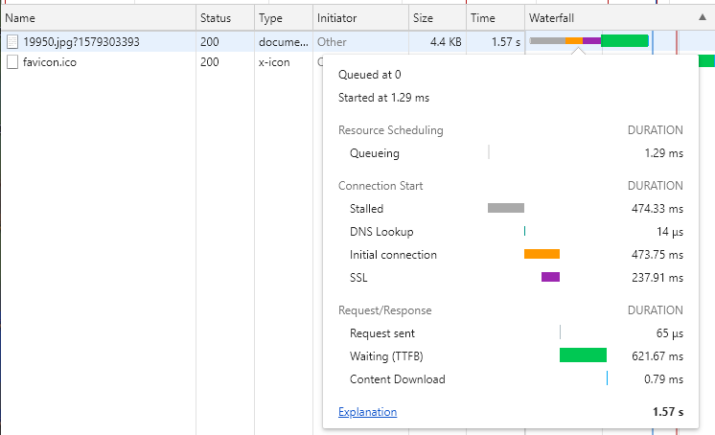
Task: Click the 237.91 ms SSL duration
Action: coord(657,278)
